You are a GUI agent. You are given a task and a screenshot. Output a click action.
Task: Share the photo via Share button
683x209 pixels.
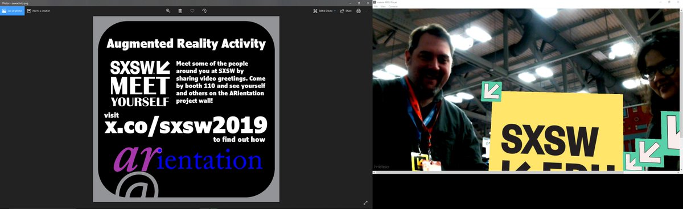click(346, 11)
